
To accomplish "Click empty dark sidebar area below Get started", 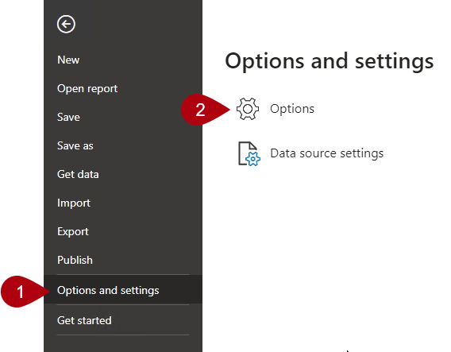I will coord(123,344).
